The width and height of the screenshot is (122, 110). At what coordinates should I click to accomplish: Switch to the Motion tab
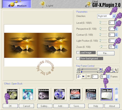tap(17, 4)
